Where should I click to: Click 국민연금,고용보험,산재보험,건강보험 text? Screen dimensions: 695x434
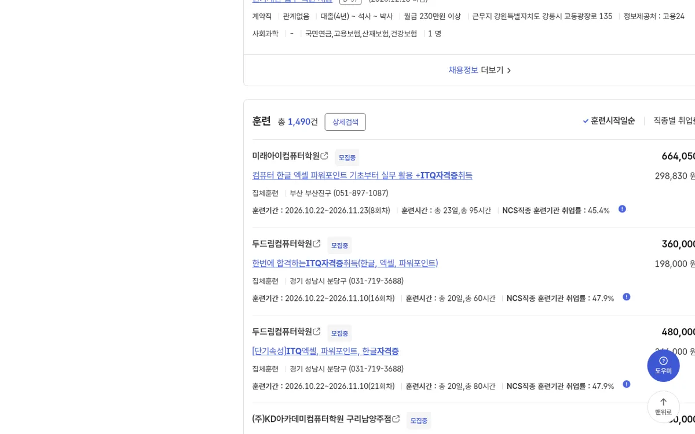[x=361, y=34]
